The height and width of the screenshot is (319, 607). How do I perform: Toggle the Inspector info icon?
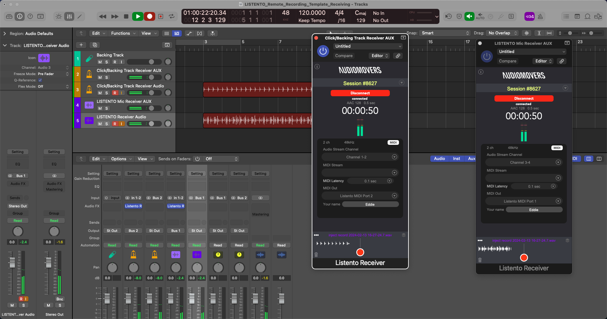(20, 16)
